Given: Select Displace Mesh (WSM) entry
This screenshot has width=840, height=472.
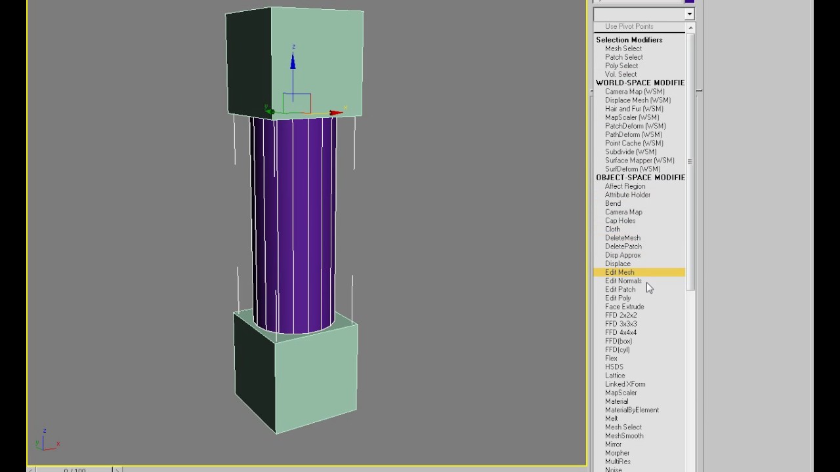Looking at the screenshot, I should (637, 100).
